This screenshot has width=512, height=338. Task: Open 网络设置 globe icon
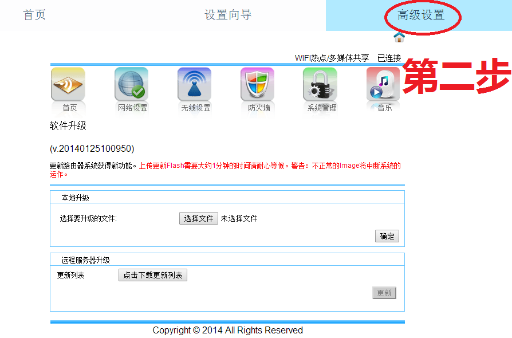pyautogui.click(x=132, y=85)
